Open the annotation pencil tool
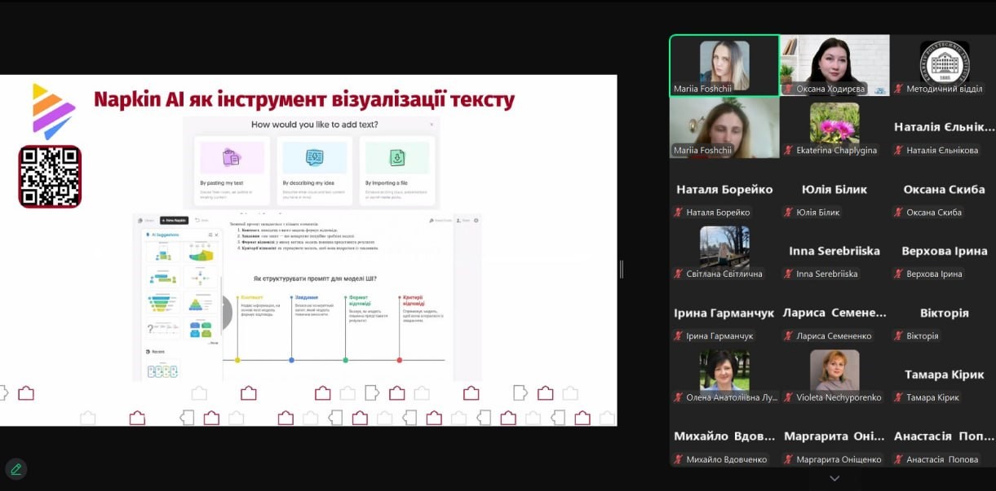Screen dimensions: 996x491 pos(15,469)
